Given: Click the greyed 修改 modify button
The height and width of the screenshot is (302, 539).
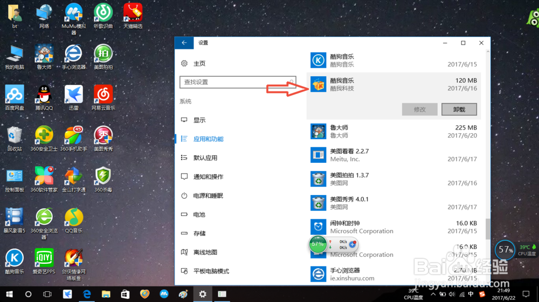Looking at the screenshot, I should click(420, 109).
